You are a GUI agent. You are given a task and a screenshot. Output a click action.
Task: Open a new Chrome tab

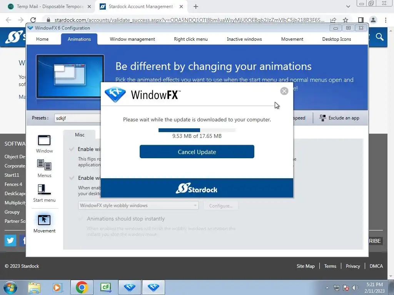[196, 7]
